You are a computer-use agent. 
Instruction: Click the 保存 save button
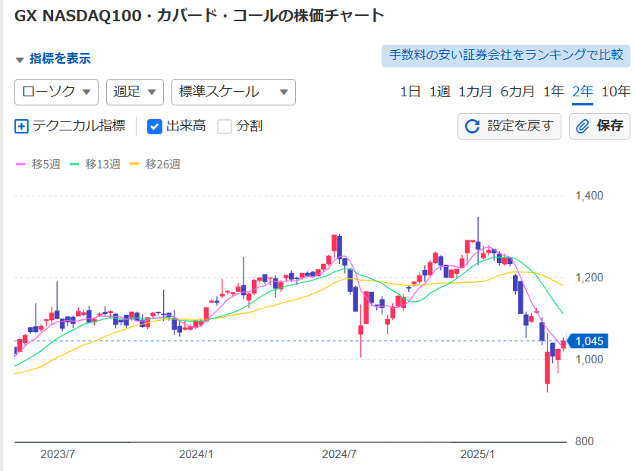[599, 126]
